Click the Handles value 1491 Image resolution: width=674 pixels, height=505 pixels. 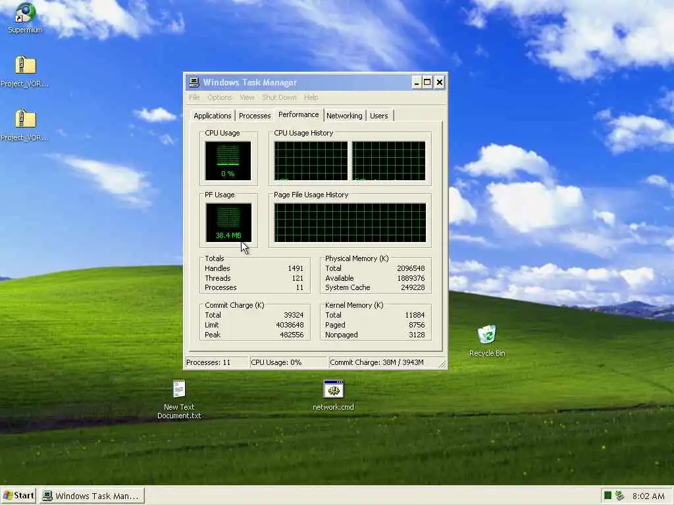(296, 268)
